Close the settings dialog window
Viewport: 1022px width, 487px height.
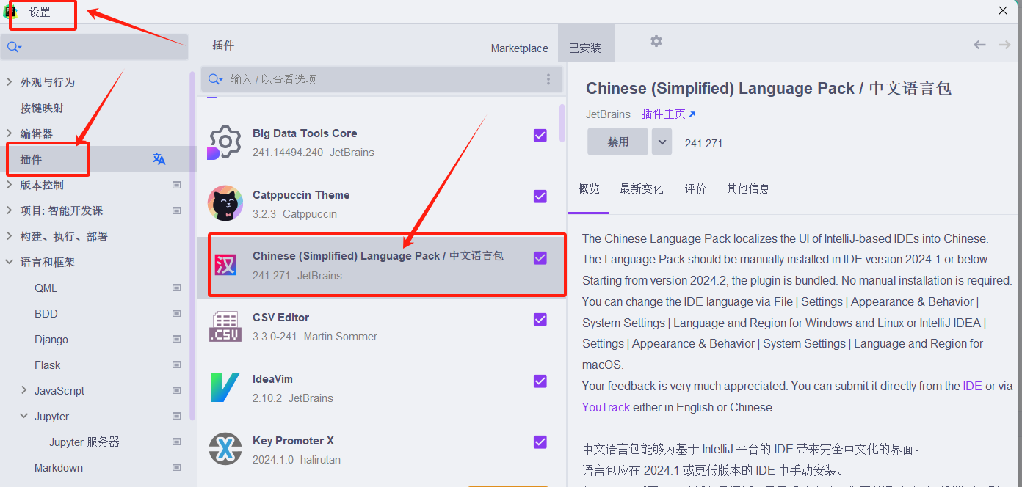pos(1003,10)
